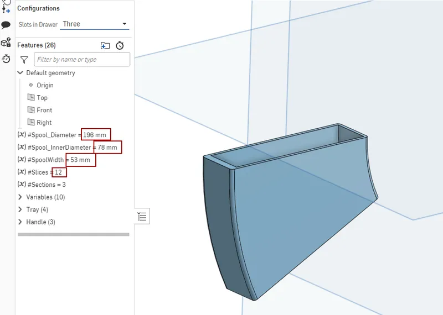Image resolution: width=443 pixels, height=315 pixels.
Task: Click the Front plane icon
Action: click(31, 110)
